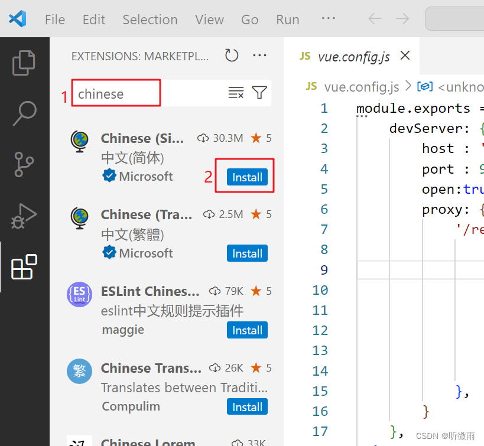Open the Edit menu
The image size is (484, 446).
tap(94, 19)
